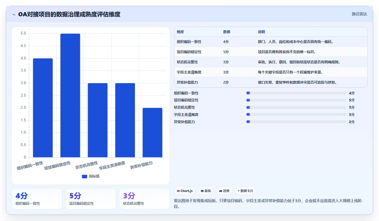Select the 进度 tag chip
The image size is (379, 221).
tap(224, 191)
